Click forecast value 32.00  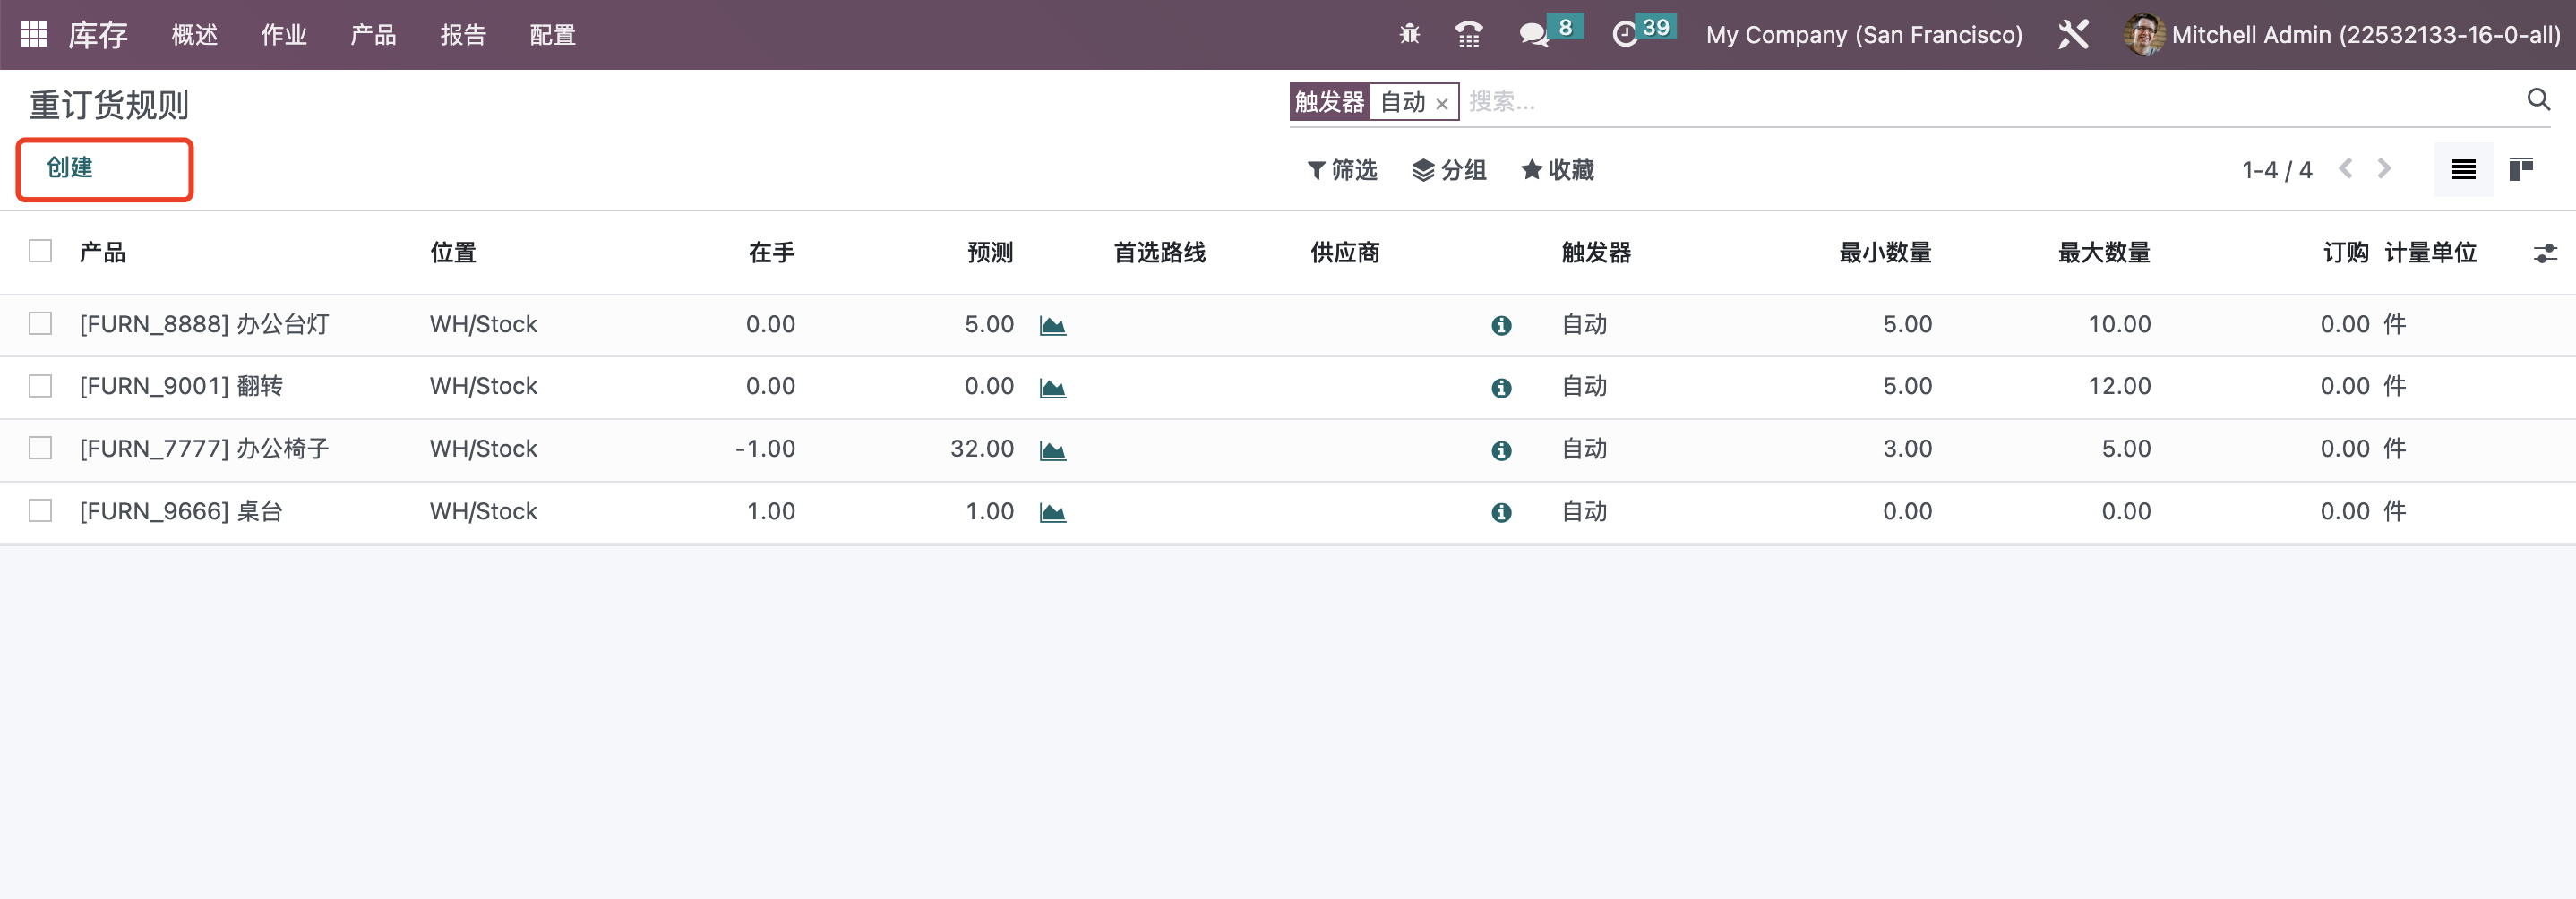point(982,449)
